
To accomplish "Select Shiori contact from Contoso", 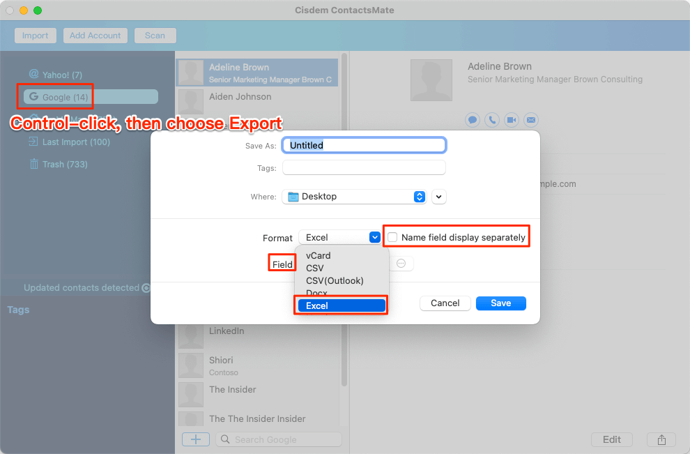I will 257,365.
